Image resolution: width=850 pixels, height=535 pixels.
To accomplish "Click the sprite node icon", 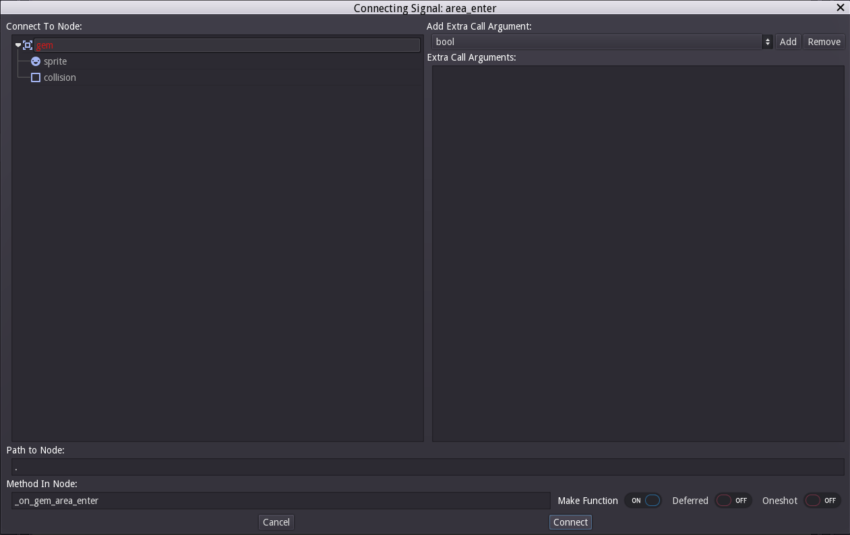I will [x=36, y=61].
